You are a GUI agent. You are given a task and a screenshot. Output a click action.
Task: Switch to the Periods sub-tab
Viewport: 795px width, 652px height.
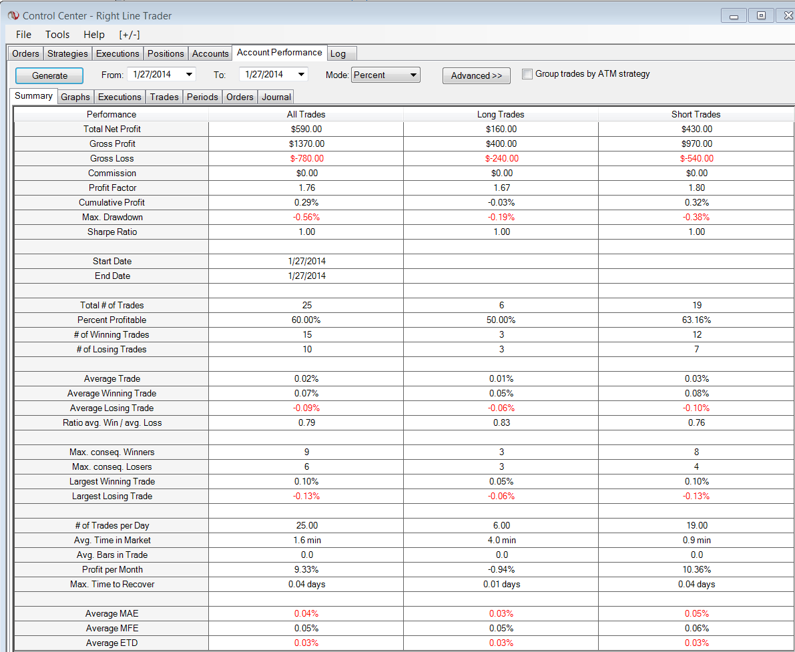click(x=202, y=97)
